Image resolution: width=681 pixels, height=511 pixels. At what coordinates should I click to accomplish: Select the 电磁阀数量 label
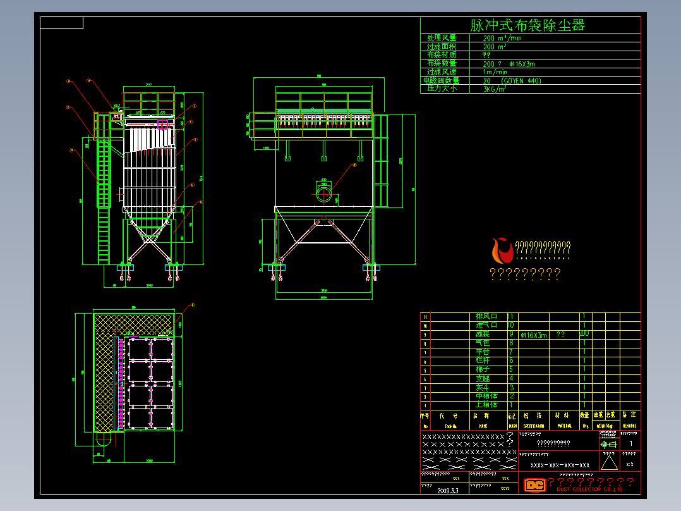pyautogui.click(x=441, y=80)
